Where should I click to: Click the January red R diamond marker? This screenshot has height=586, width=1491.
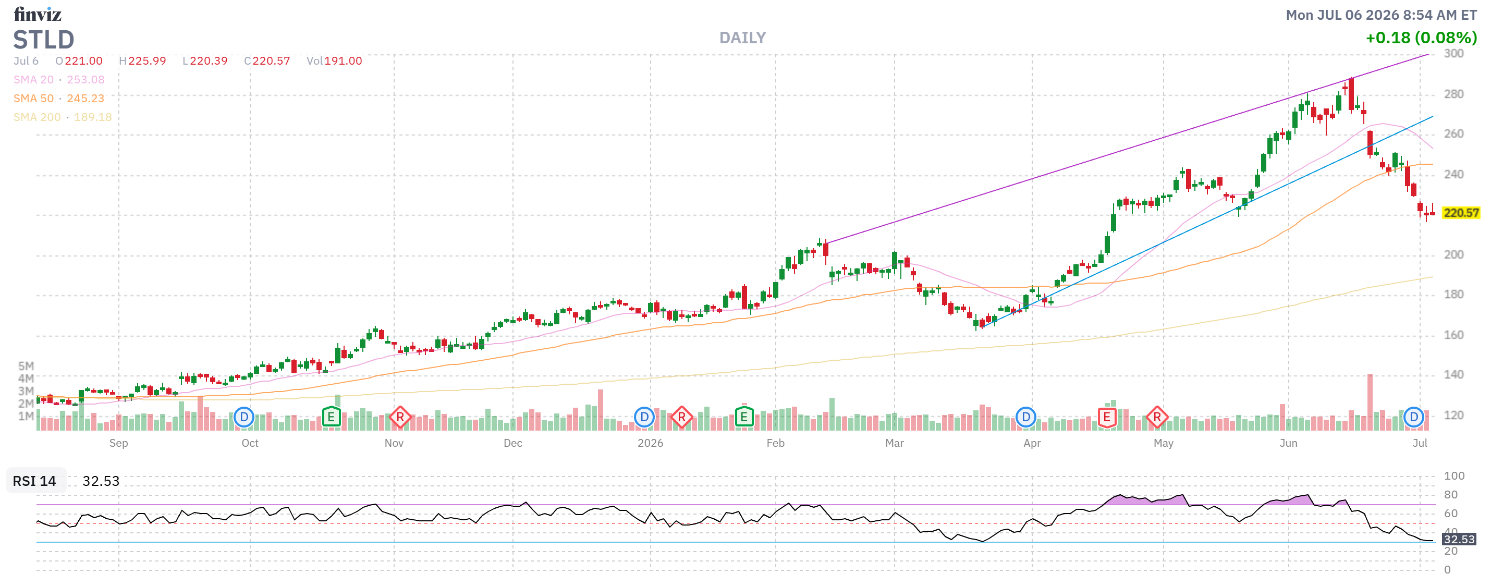(x=682, y=417)
